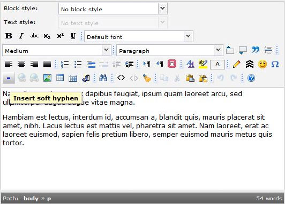
Task: Set right-to-left text direction
Action: click(160, 64)
